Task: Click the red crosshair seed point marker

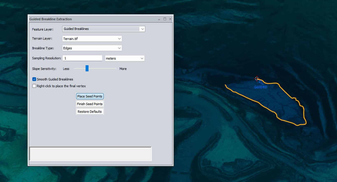Action: 256,78
